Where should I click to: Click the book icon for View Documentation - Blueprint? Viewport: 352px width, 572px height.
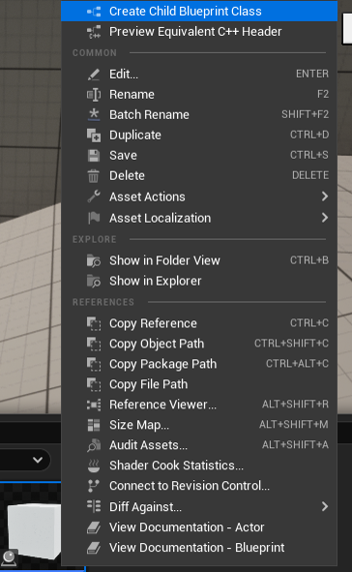click(x=94, y=548)
